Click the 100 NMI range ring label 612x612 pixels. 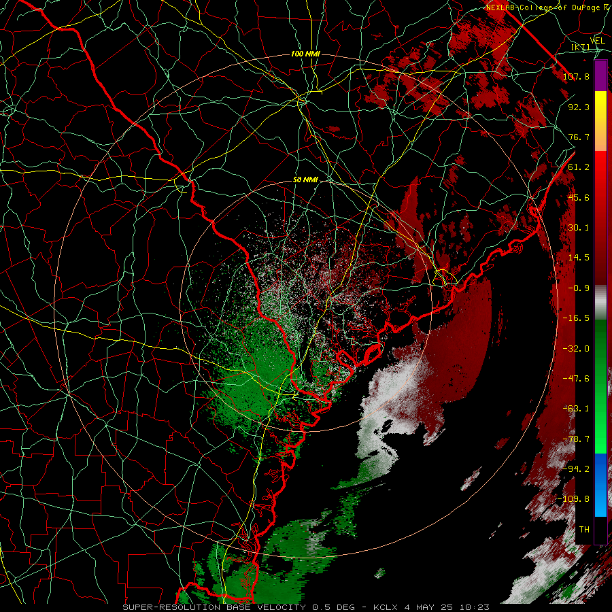(x=305, y=54)
